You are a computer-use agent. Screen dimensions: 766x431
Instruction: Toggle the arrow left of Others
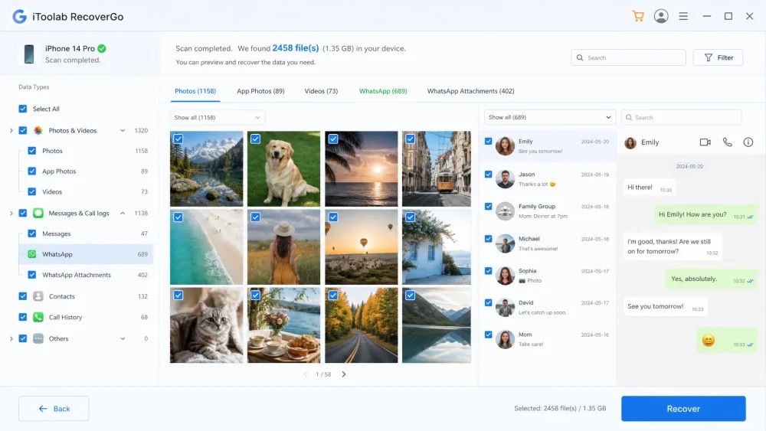(x=11, y=338)
